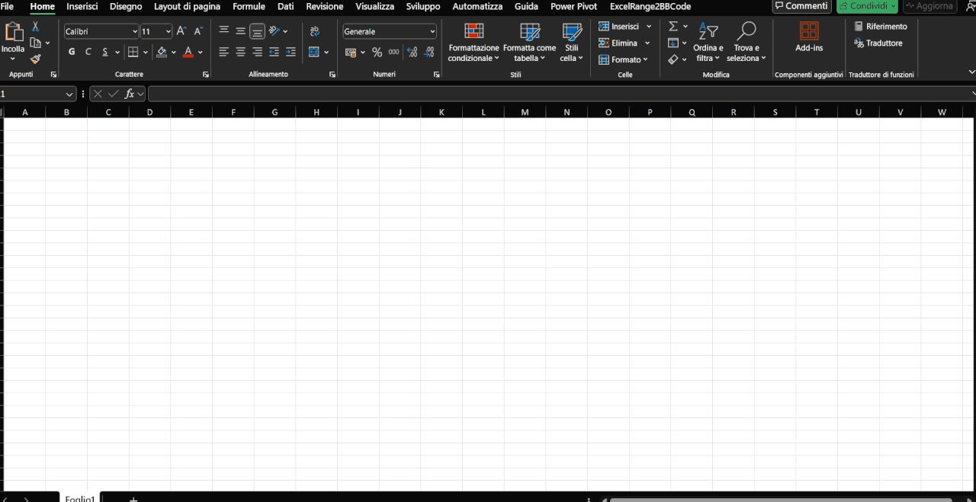Click the Clear eraser icon in Modifica
Screen dimensions: 976x502
pyautogui.click(x=673, y=59)
